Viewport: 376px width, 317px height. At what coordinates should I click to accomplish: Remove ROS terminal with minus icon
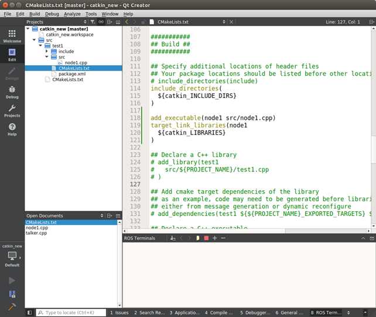tap(223, 238)
